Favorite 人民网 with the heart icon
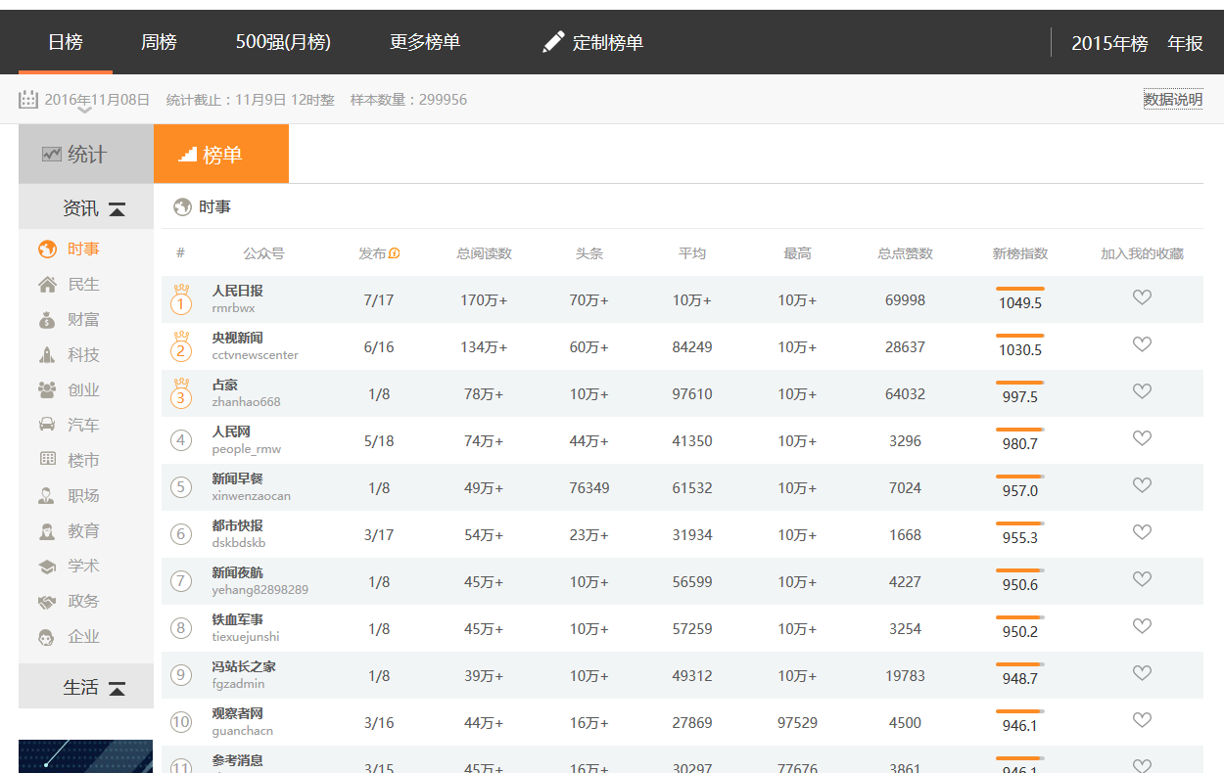 pyautogui.click(x=1142, y=438)
